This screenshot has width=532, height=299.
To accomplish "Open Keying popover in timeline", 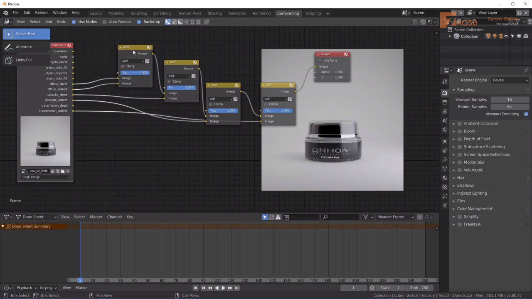I will (x=48, y=288).
